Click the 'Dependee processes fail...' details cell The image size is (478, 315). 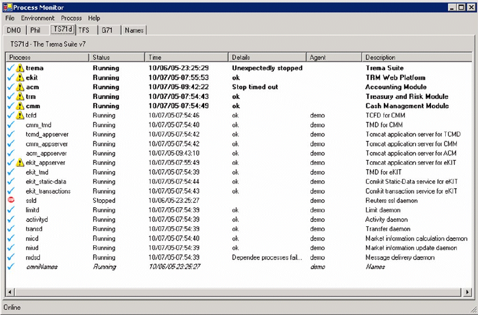coord(266,257)
